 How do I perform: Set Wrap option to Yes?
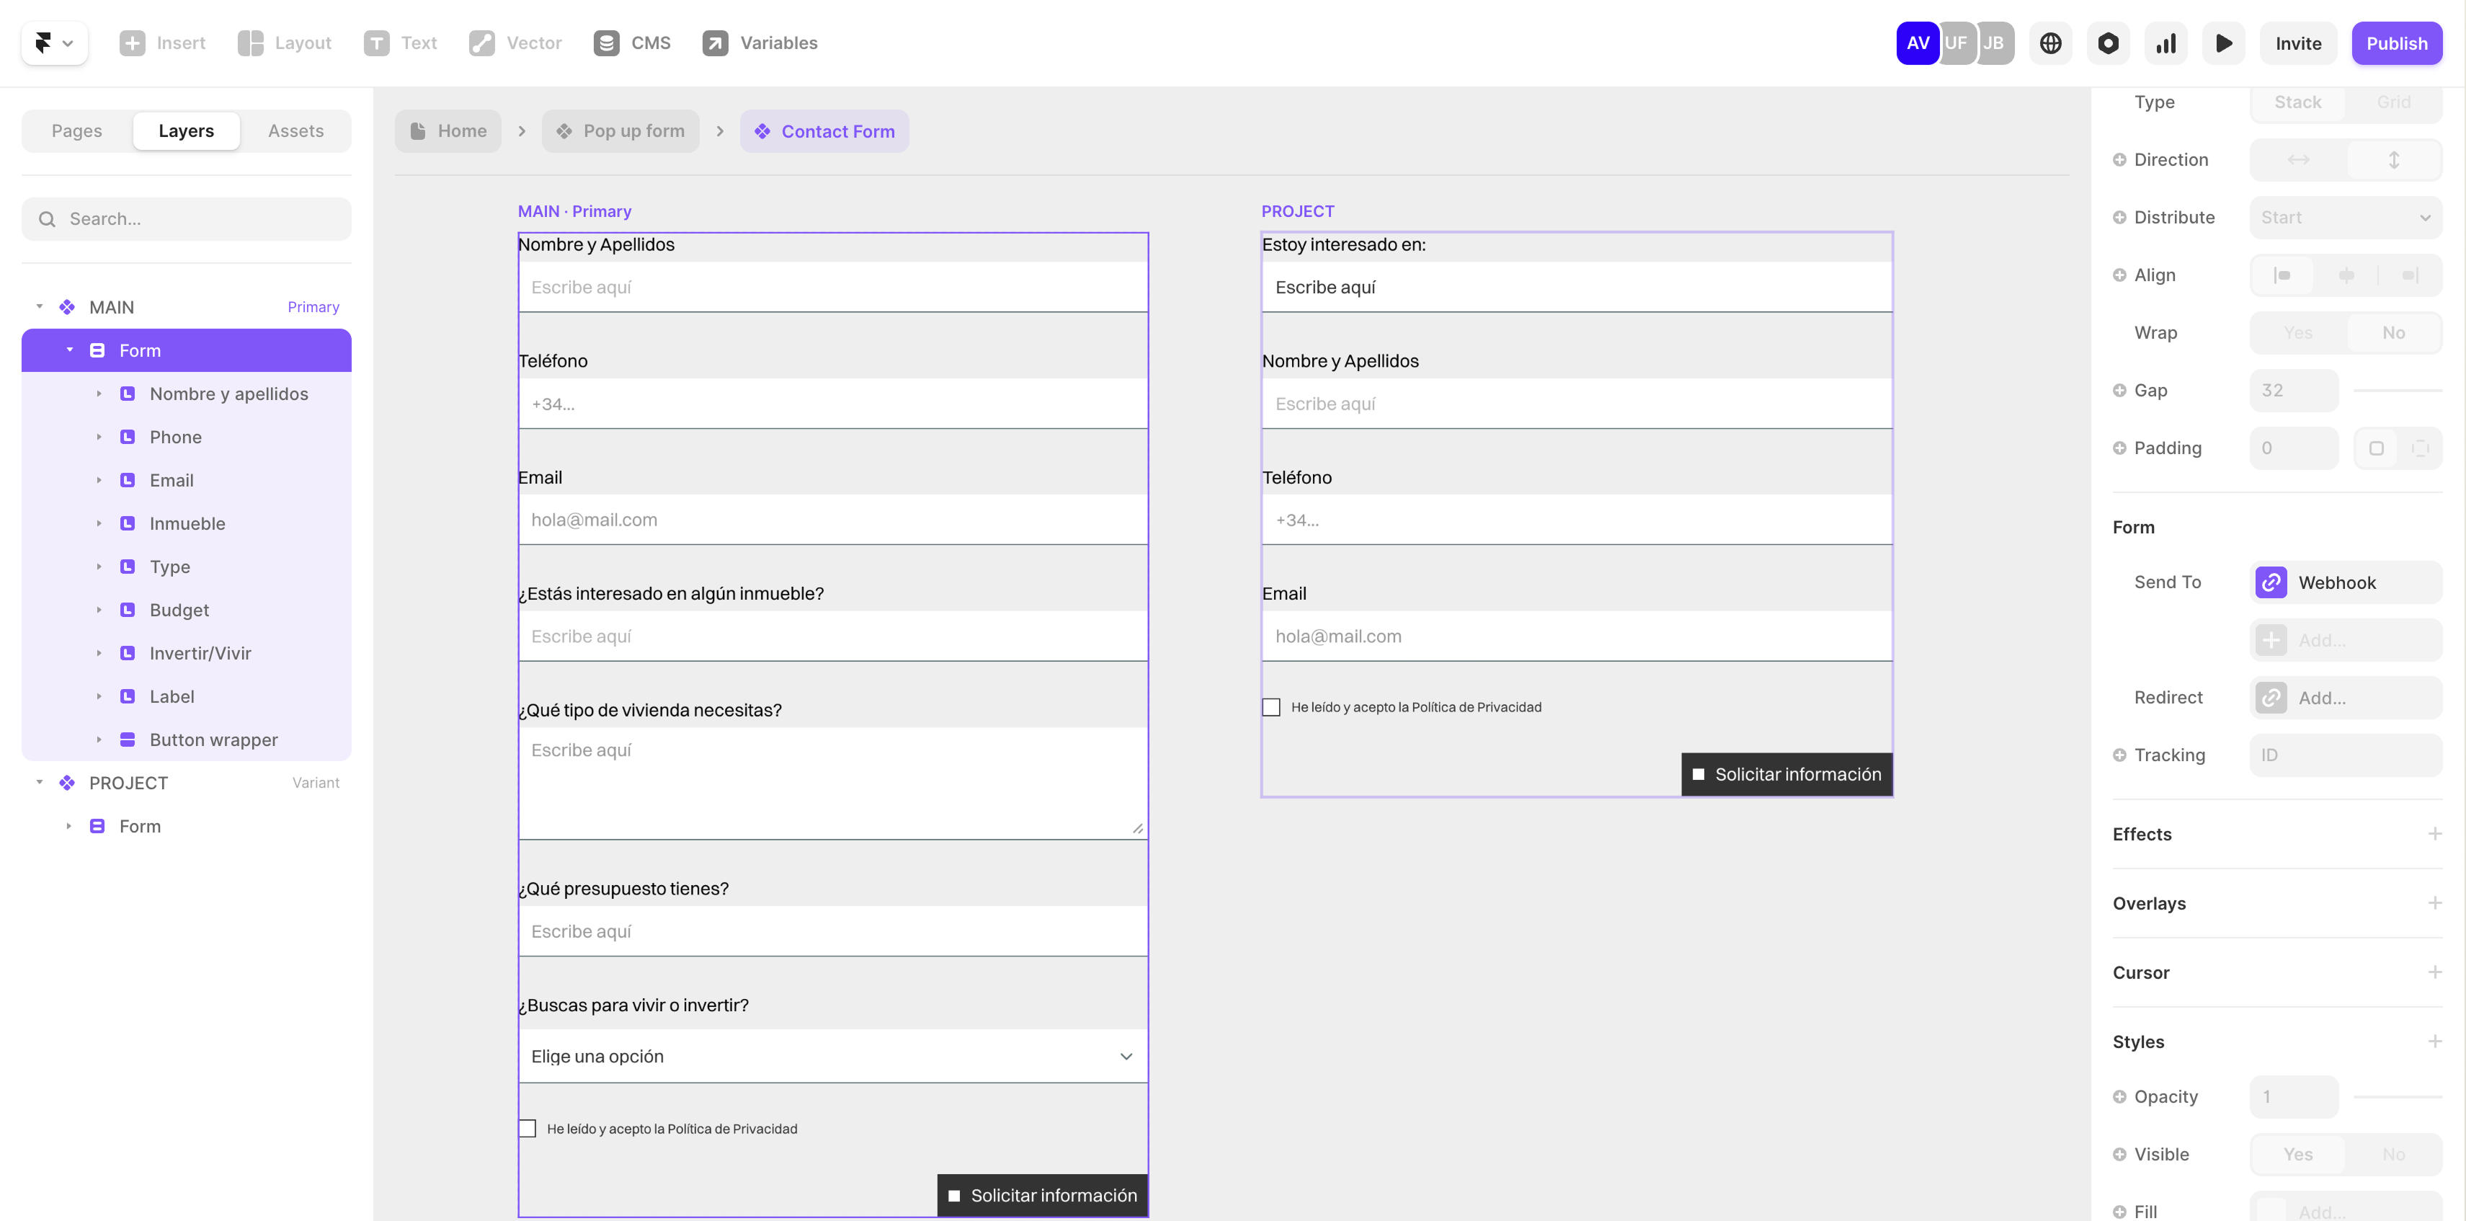pos(2297,333)
